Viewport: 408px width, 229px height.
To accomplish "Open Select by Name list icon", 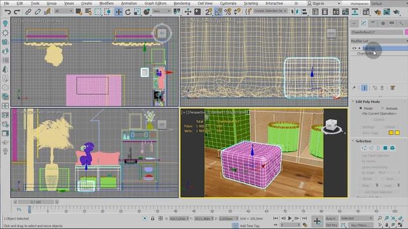I will click(x=88, y=11).
